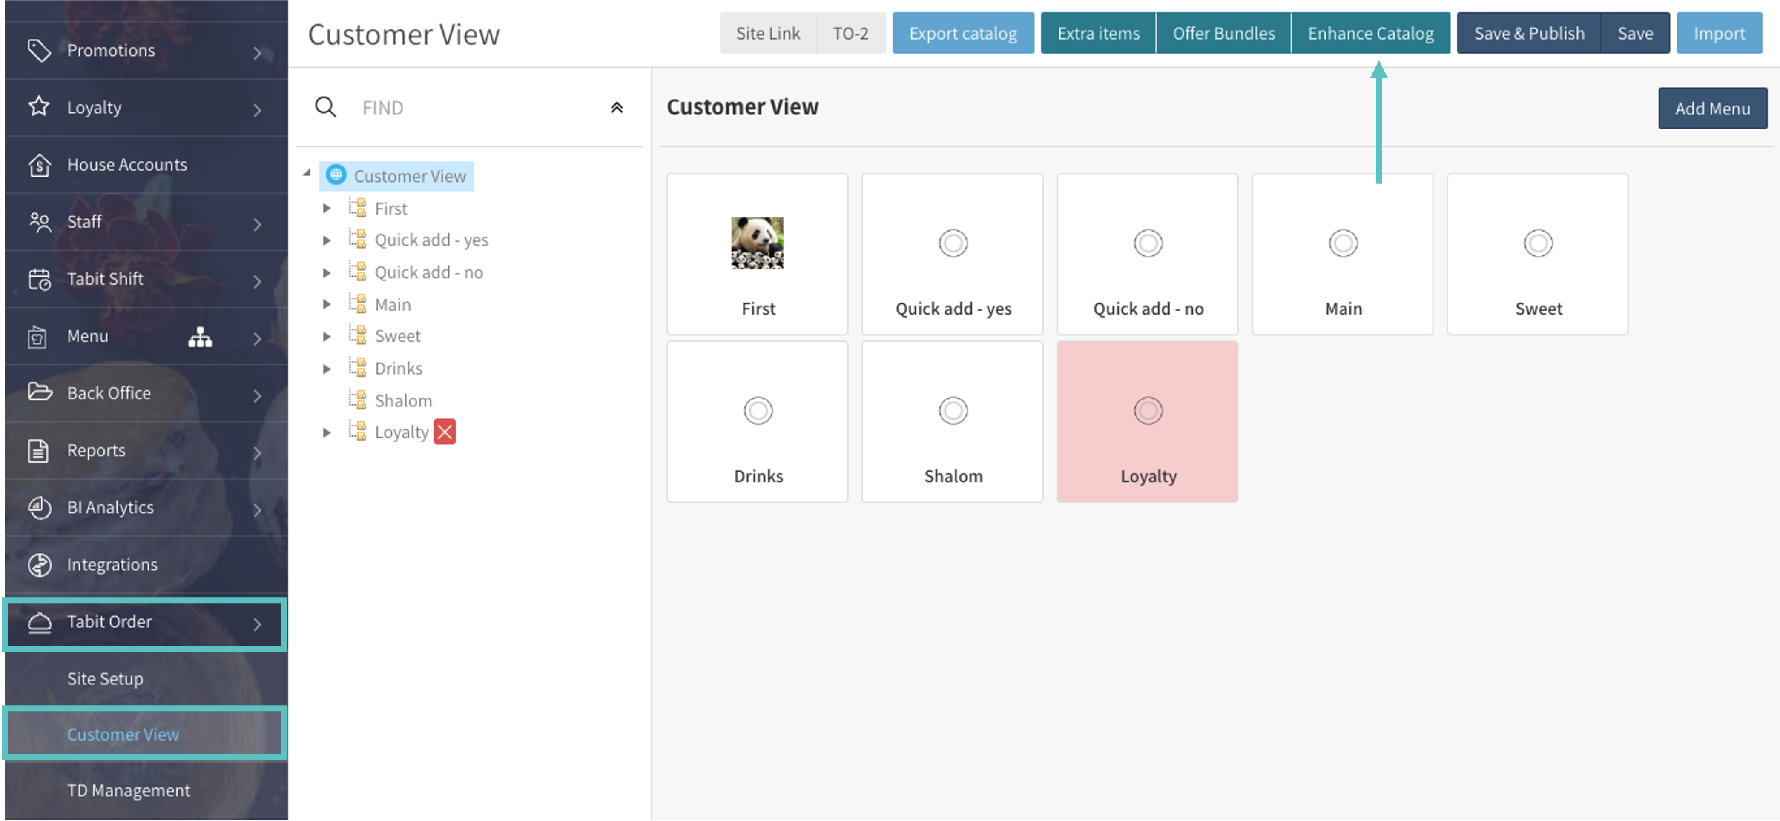1780x821 pixels.
Task: Click the red delete X beside Loyalty
Action: click(444, 432)
